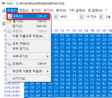Click offset 004140C0 row label
Image resolution: width=112 pixels, height=98 pixels.
pyautogui.click(x=12, y=83)
